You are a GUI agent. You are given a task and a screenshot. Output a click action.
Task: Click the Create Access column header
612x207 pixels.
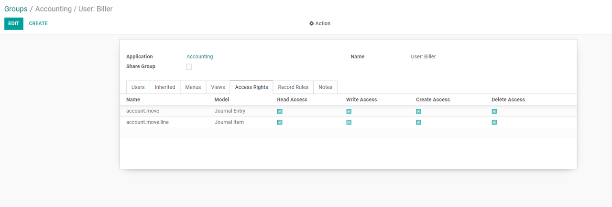[x=433, y=100]
